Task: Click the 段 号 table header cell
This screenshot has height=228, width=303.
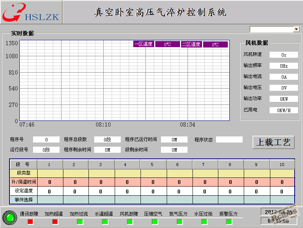Action: click(23, 165)
